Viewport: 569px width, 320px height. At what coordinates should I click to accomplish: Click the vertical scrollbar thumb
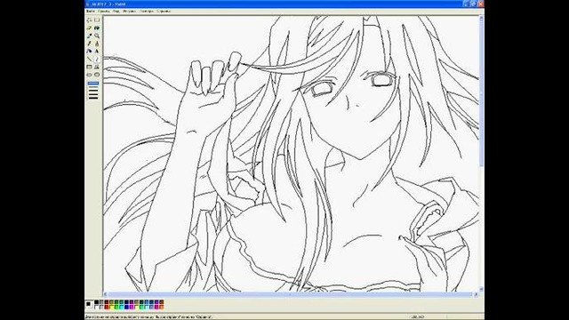tap(482, 93)
